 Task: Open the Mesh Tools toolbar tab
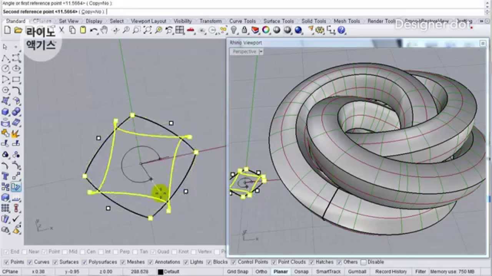pos(347,21)
